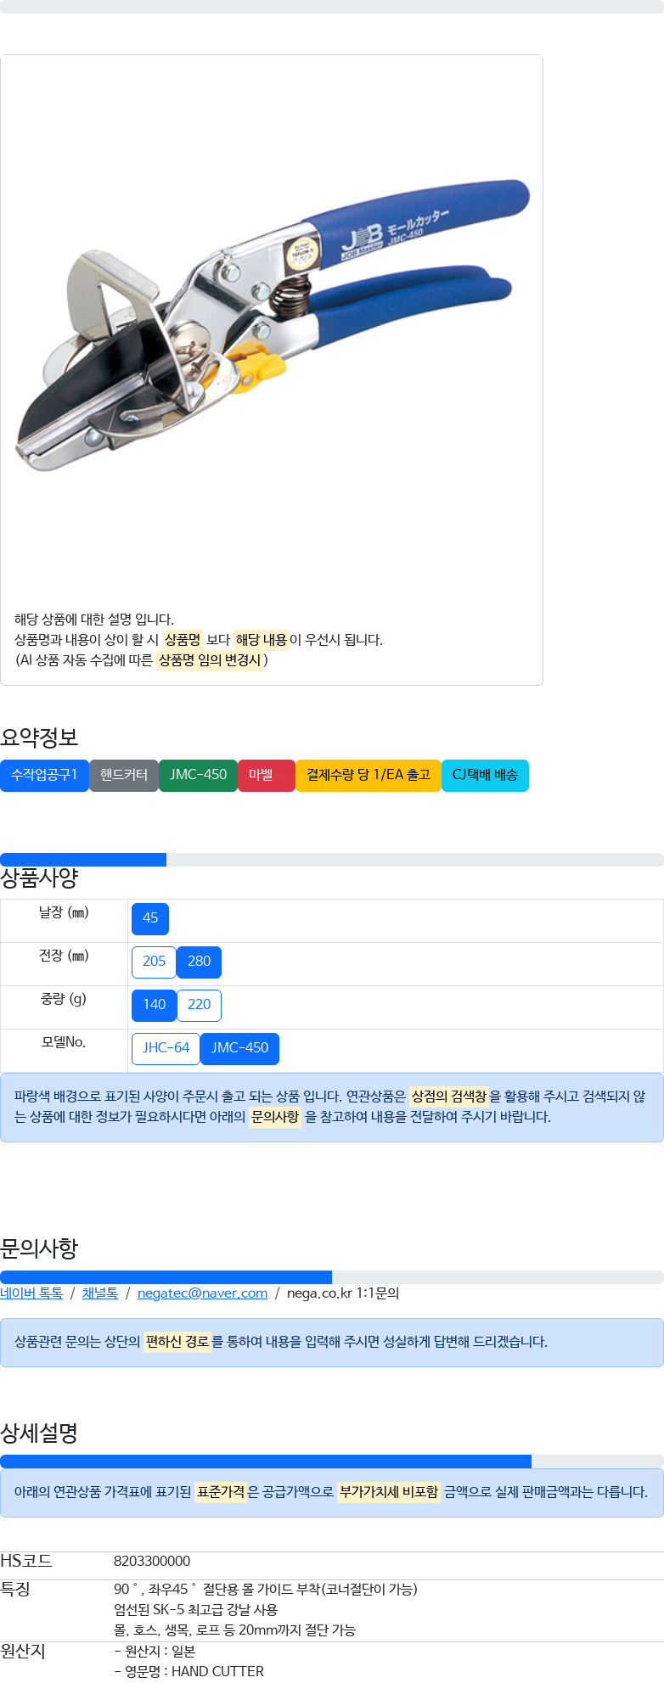Select the 수작업공구1 category tag
The height and width of the screenshot is (1683, 664).
click(44, 776)
